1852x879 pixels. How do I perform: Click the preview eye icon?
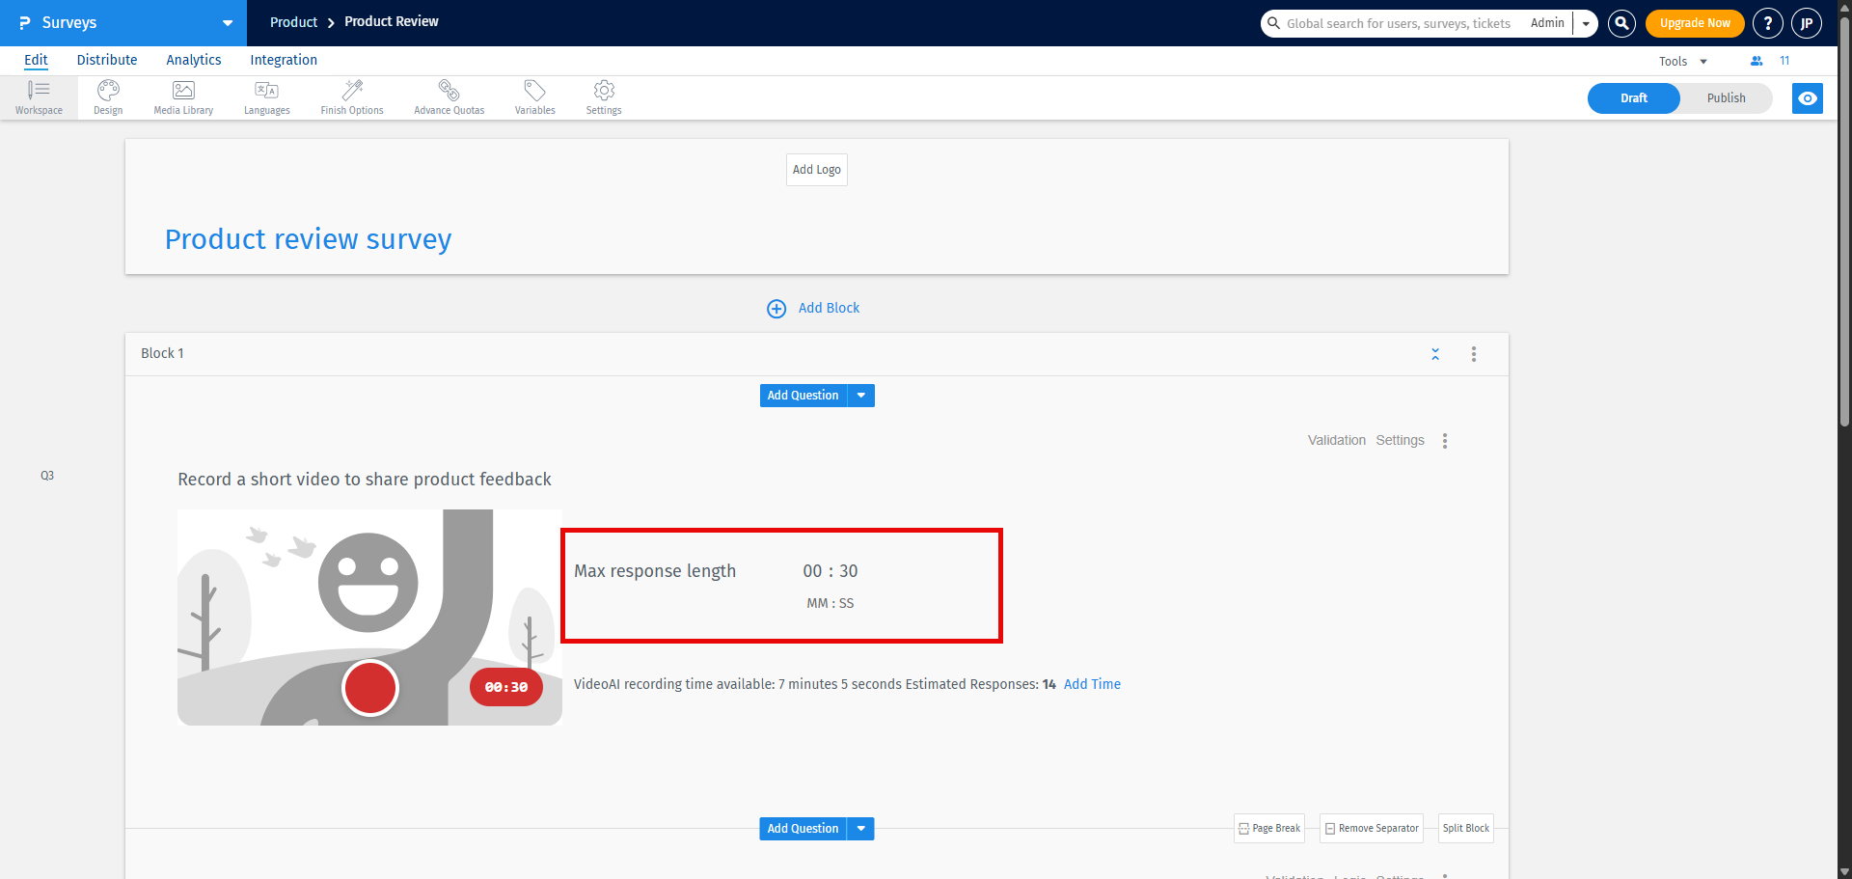(x=1808, y=98)
